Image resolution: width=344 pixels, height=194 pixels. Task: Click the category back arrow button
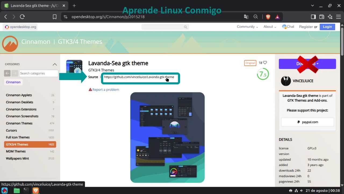click(x=7, y=73)
